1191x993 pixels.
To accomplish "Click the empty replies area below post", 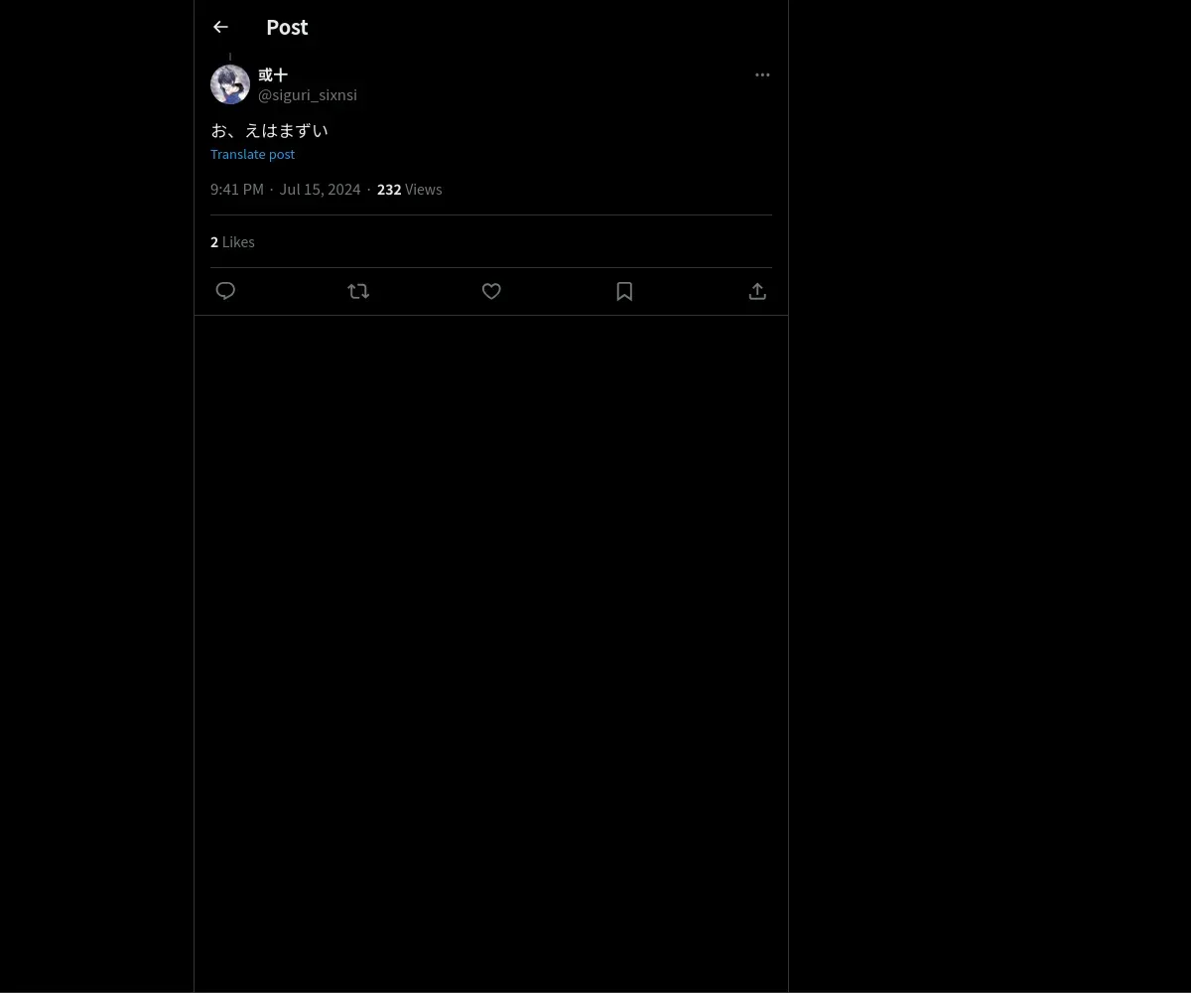I will tap(491, 653).
